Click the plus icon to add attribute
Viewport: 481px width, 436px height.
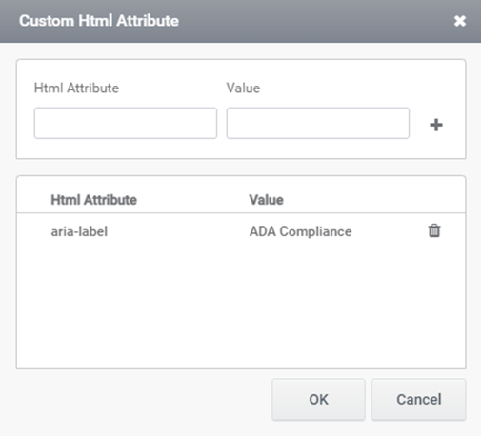click(436, 125)
